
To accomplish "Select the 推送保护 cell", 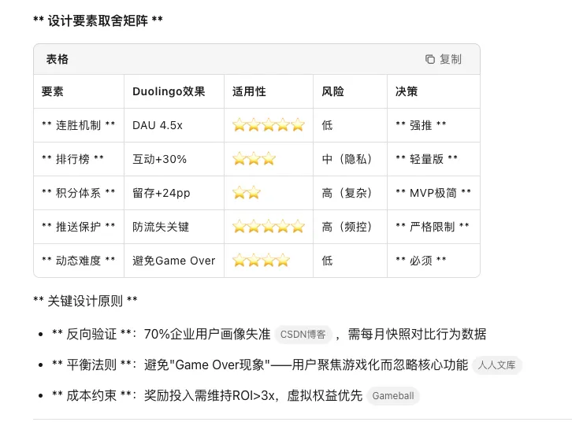I will tap(79, 227).
